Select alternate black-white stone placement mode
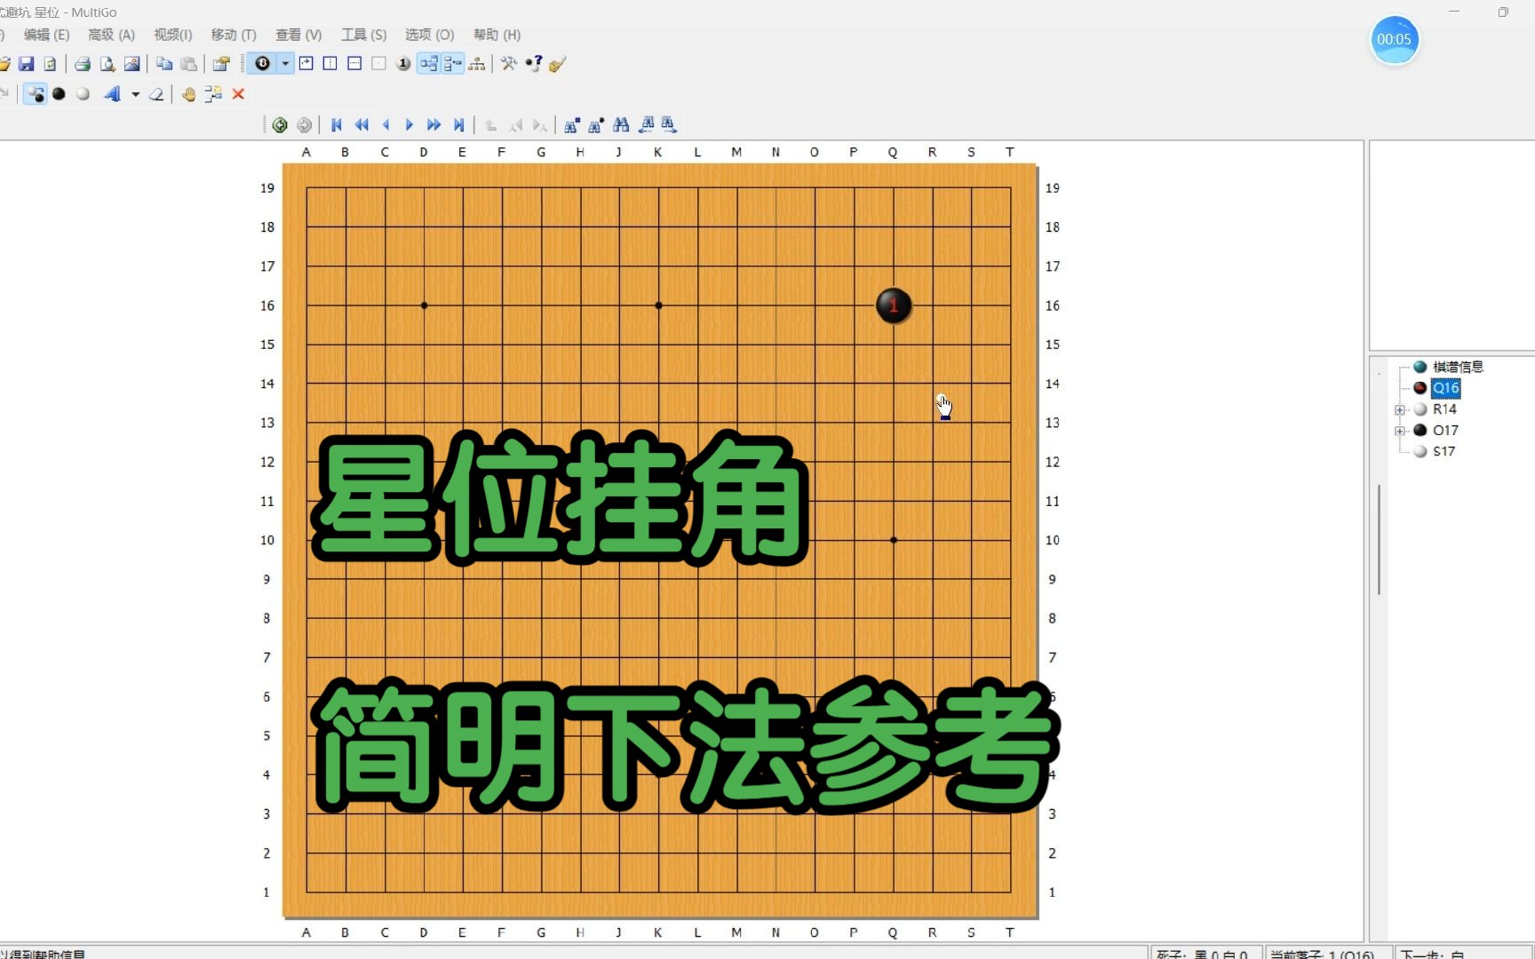 click(36, 94)
